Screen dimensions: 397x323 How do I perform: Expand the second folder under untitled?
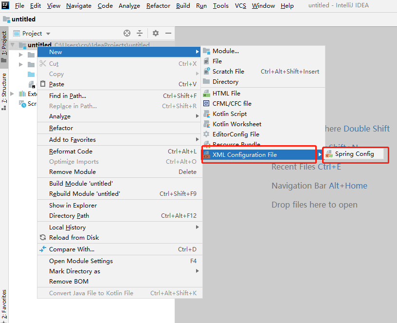[x=21, y=64]
